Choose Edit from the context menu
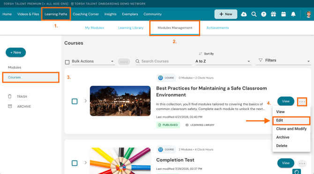The width and height of the screenshot is (314, 174). click(291, 120)
